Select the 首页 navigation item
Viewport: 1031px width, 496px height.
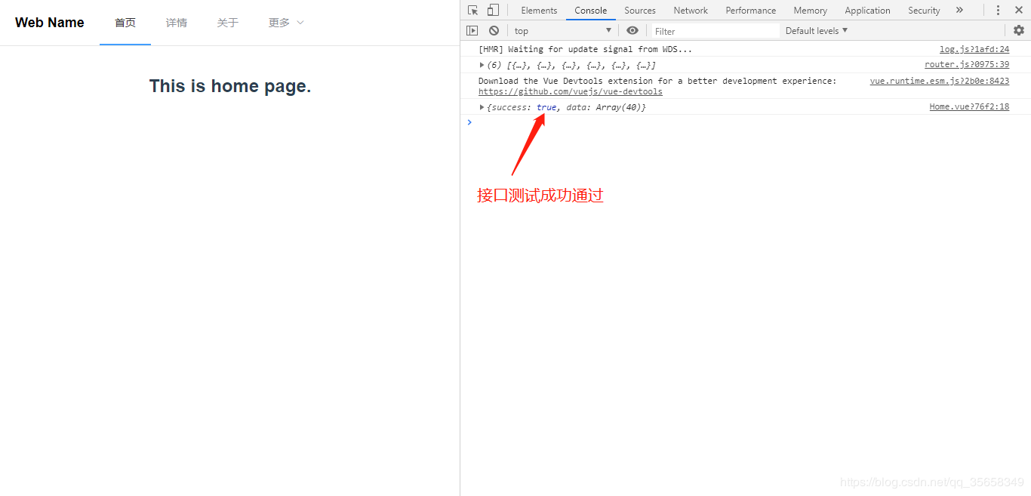point(125,23)
